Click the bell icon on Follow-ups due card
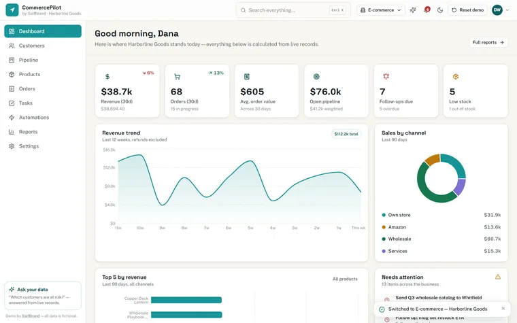 (x=386, y=76)
